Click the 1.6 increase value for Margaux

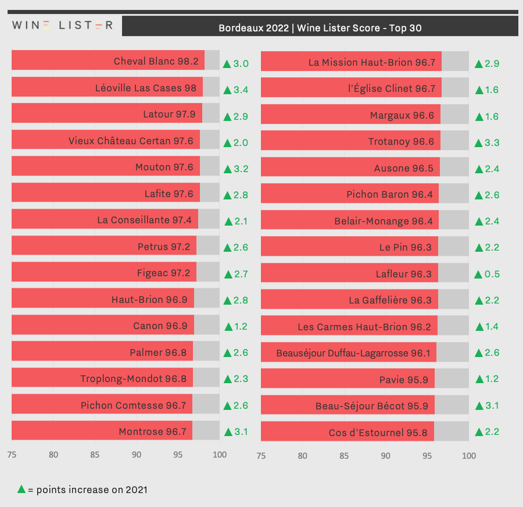click(492, 117)
